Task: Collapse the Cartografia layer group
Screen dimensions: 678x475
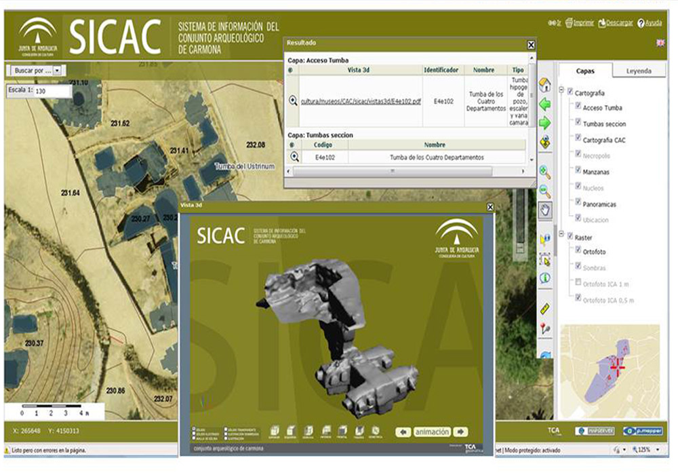Action: click(x=561, y=92)
